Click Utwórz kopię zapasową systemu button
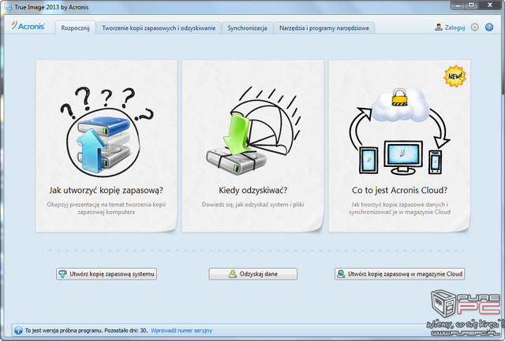The image size is (505, 341). click(107, 274)
